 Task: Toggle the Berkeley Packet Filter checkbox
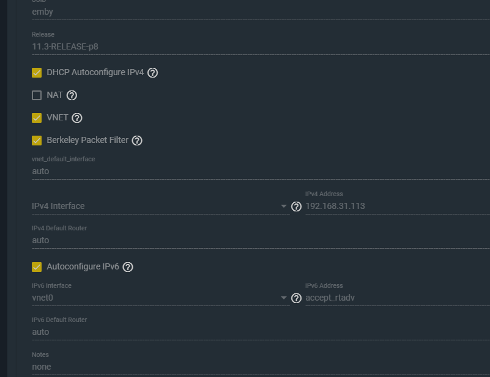point(37,141)
